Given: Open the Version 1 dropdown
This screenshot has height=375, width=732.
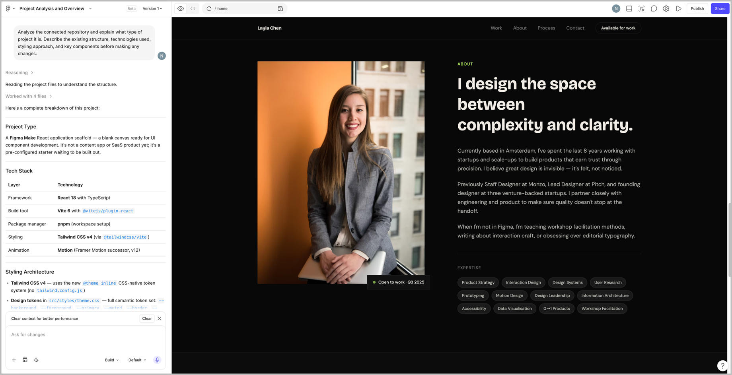Looking at the screenshot, I should pos(152,8).
